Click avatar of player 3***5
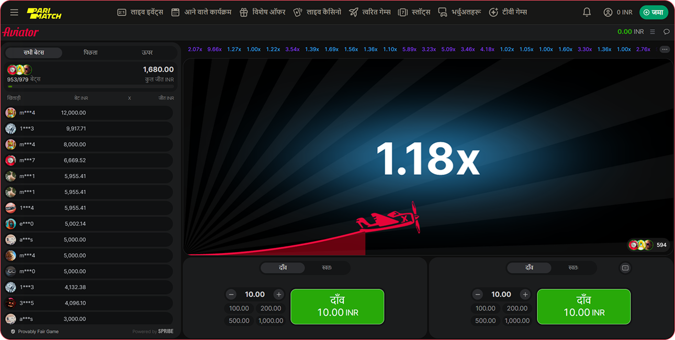Viewport: 675px width, 340px height. pyautogui.click(x=10, y=303)
